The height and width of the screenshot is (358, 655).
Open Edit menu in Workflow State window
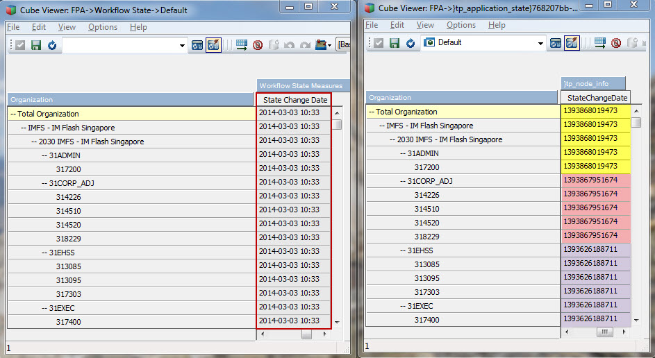click(39, 27)
